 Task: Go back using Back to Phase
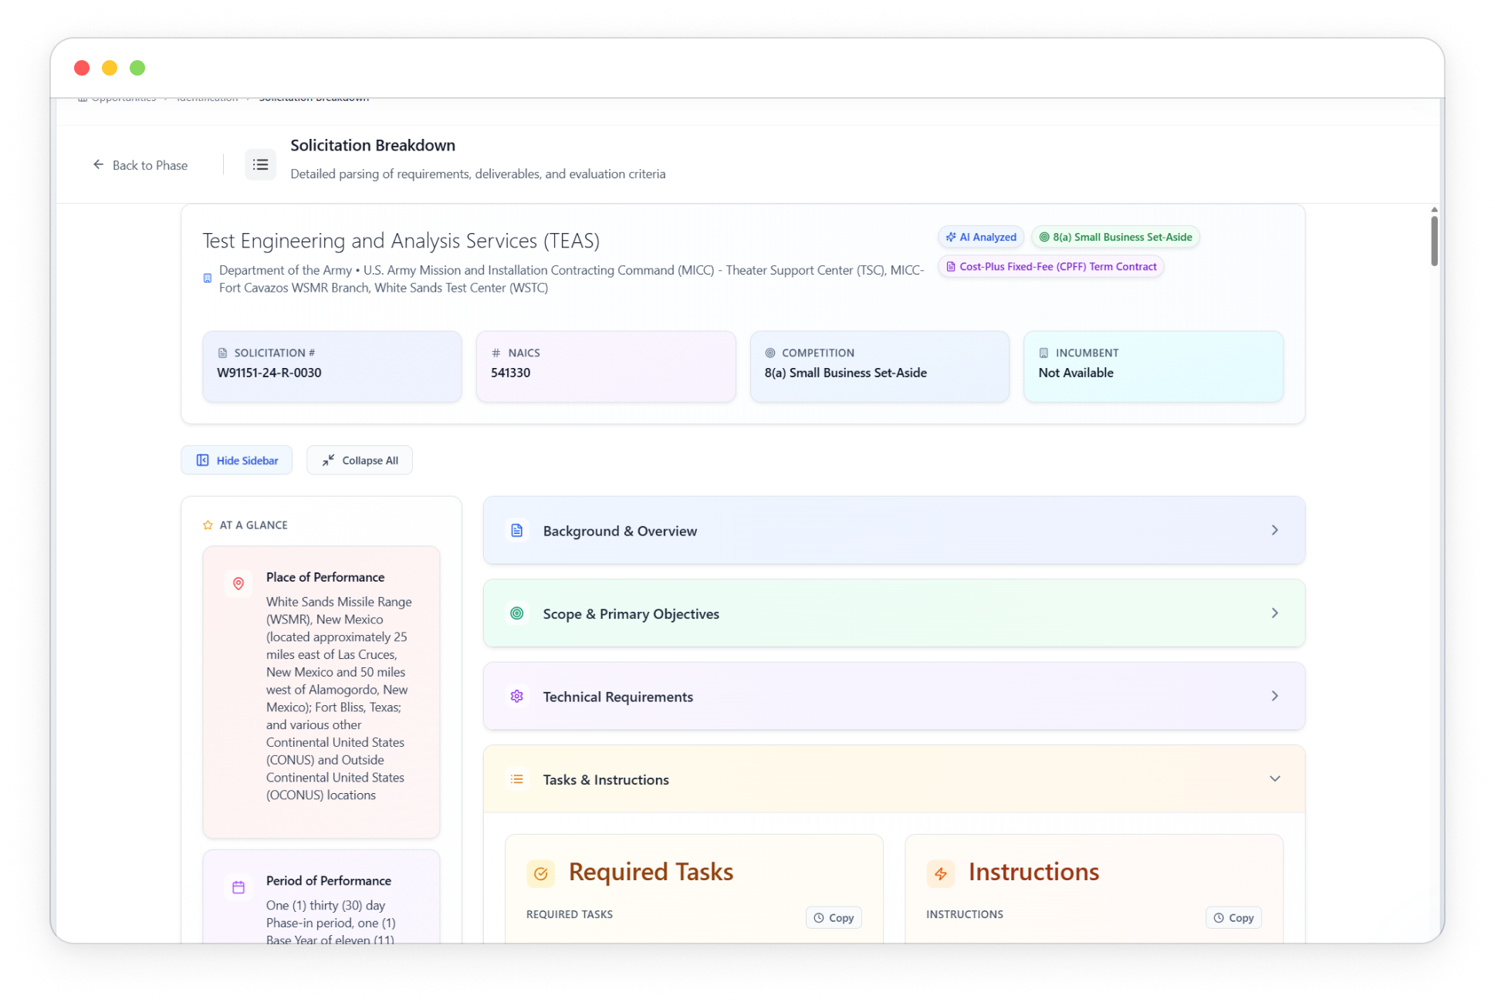[x=140, y=165]
